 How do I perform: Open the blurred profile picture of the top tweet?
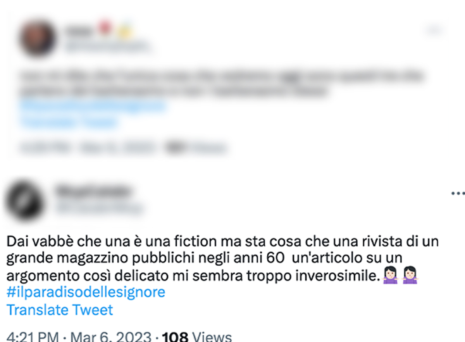(x=38, y=39)
